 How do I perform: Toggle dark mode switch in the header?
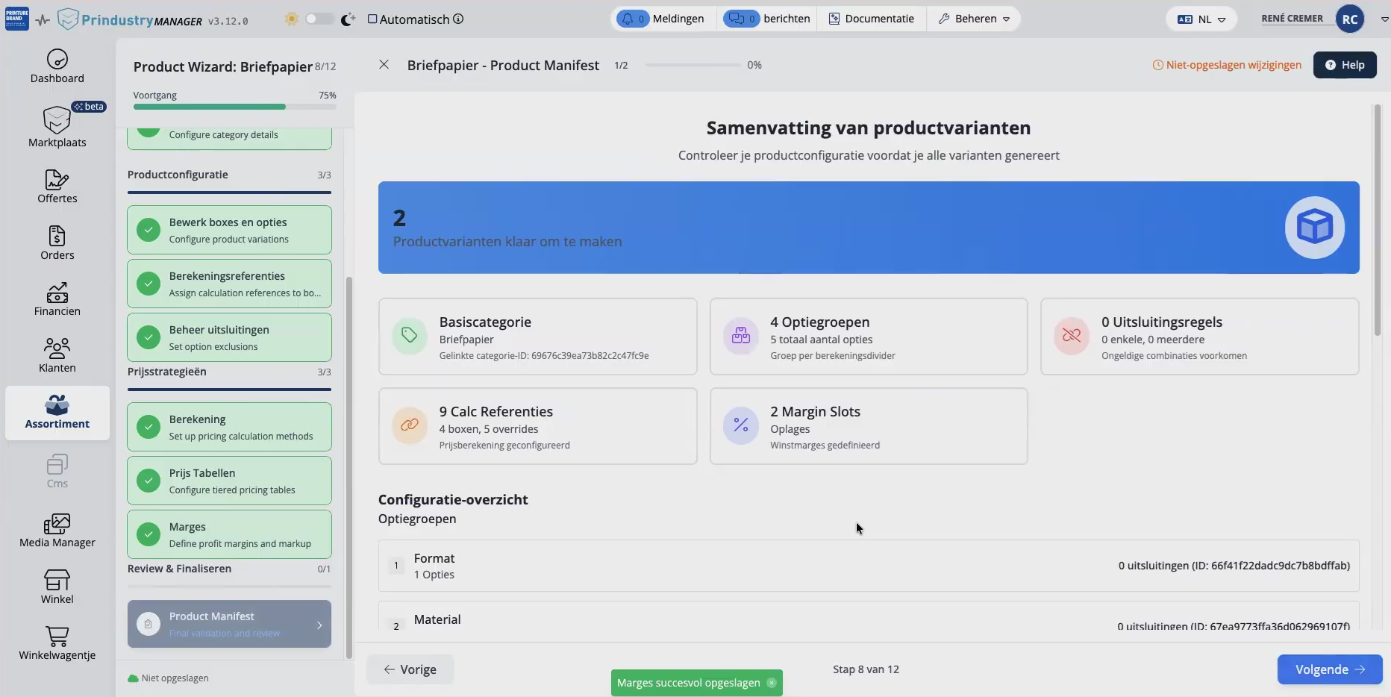coord(319,19)
